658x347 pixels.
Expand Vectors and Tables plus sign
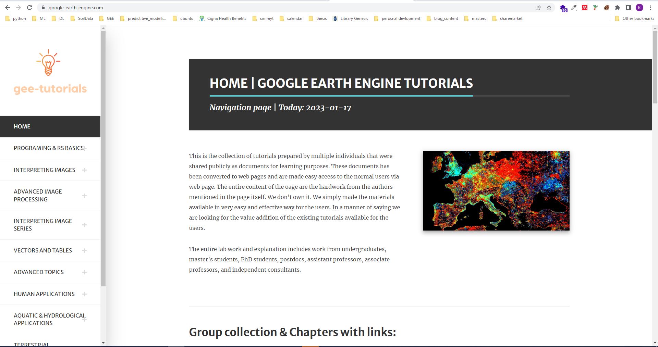pos(85,250)
